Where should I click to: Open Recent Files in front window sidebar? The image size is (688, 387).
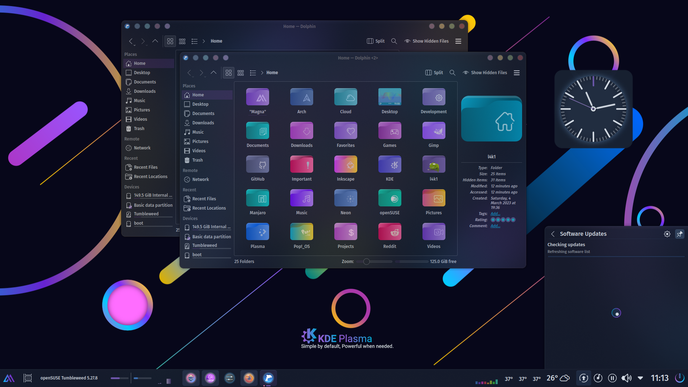click(x=207, y=199)
